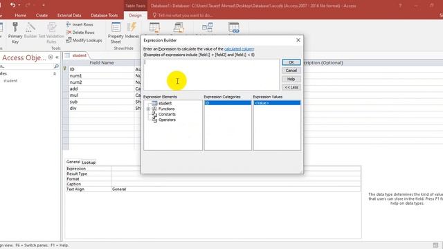Image resolution: width=443 pixels, height=249 pixels.
Task: Switch to the Lookup properties tab
Action: [89, 163]
